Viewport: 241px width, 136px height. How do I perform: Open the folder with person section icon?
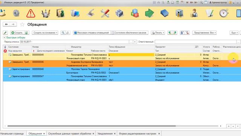pyautogui.click(x=60, y=13)
